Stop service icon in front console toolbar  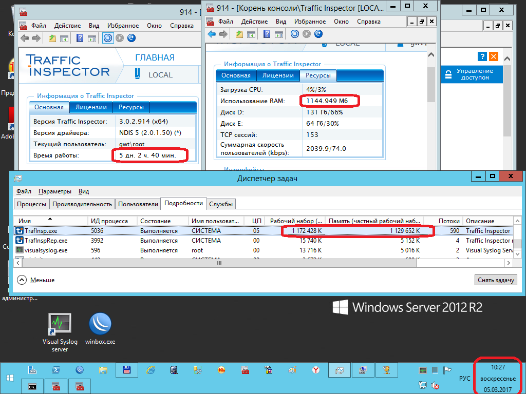click(x=294, y=34)
